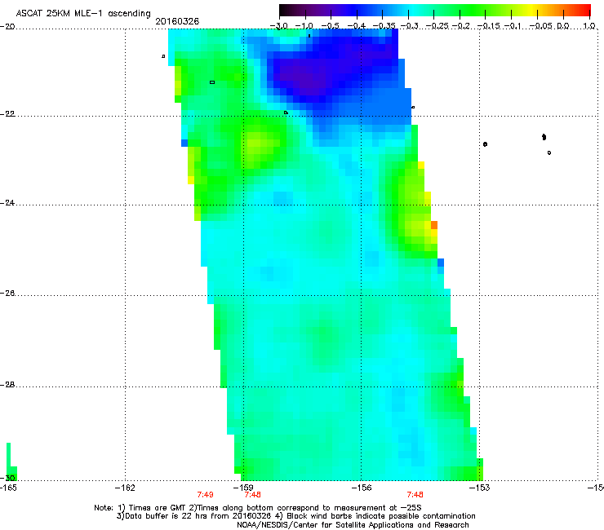
Task: Select the date label 20160326
Action: point(177,21)
